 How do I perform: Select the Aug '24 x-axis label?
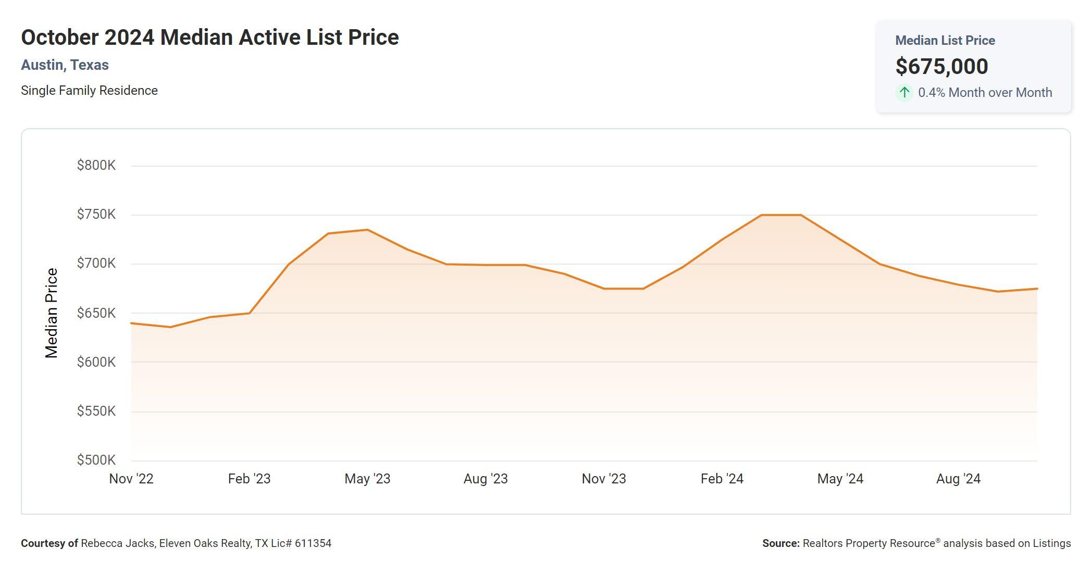tap(958, 479)
